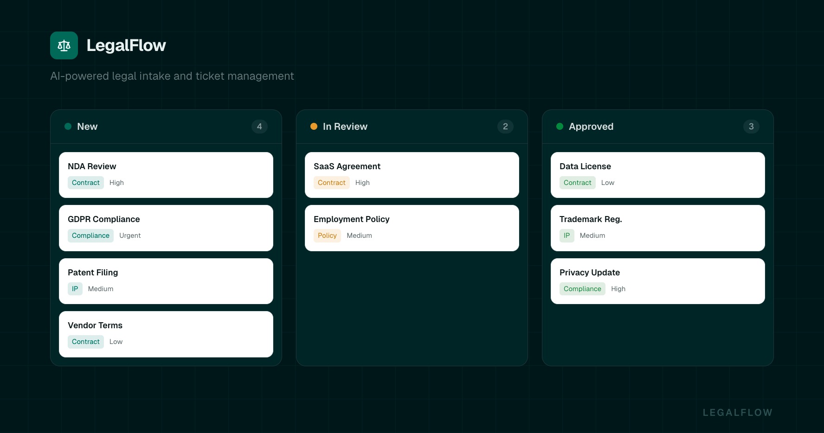Click the green New status dot

68,127
